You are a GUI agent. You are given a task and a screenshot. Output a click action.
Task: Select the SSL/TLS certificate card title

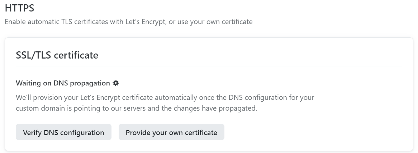pyautogui.click(x=57, y=55)
